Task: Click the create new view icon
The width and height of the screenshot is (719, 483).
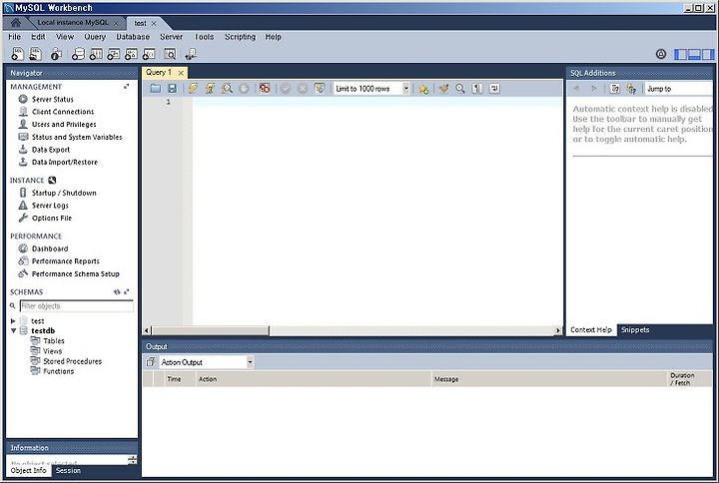Action: (x=113, y=54)
